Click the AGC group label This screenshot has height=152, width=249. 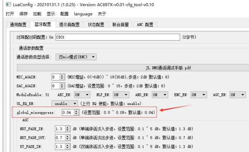pyautogui.click(x=25, y=120)
